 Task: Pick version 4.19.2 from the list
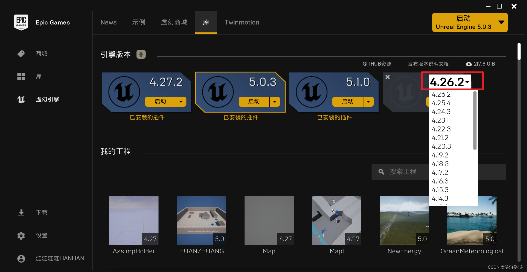pyautogui.click(x=440, y=155)
